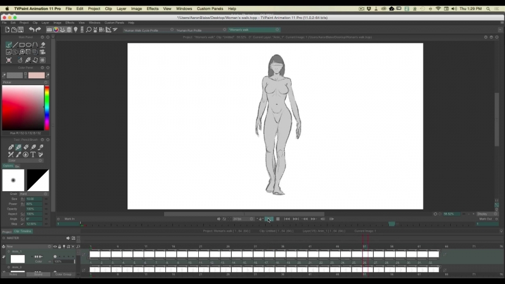
Task: Open a project using the folder icon
Action: [14, 30]
